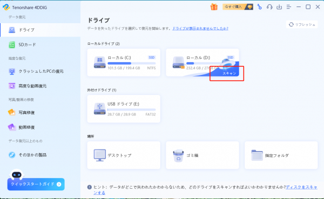Viewport: 324px width, 199px height.
Task: Select the 指定フォルダ location card
Action: [281, 155]
